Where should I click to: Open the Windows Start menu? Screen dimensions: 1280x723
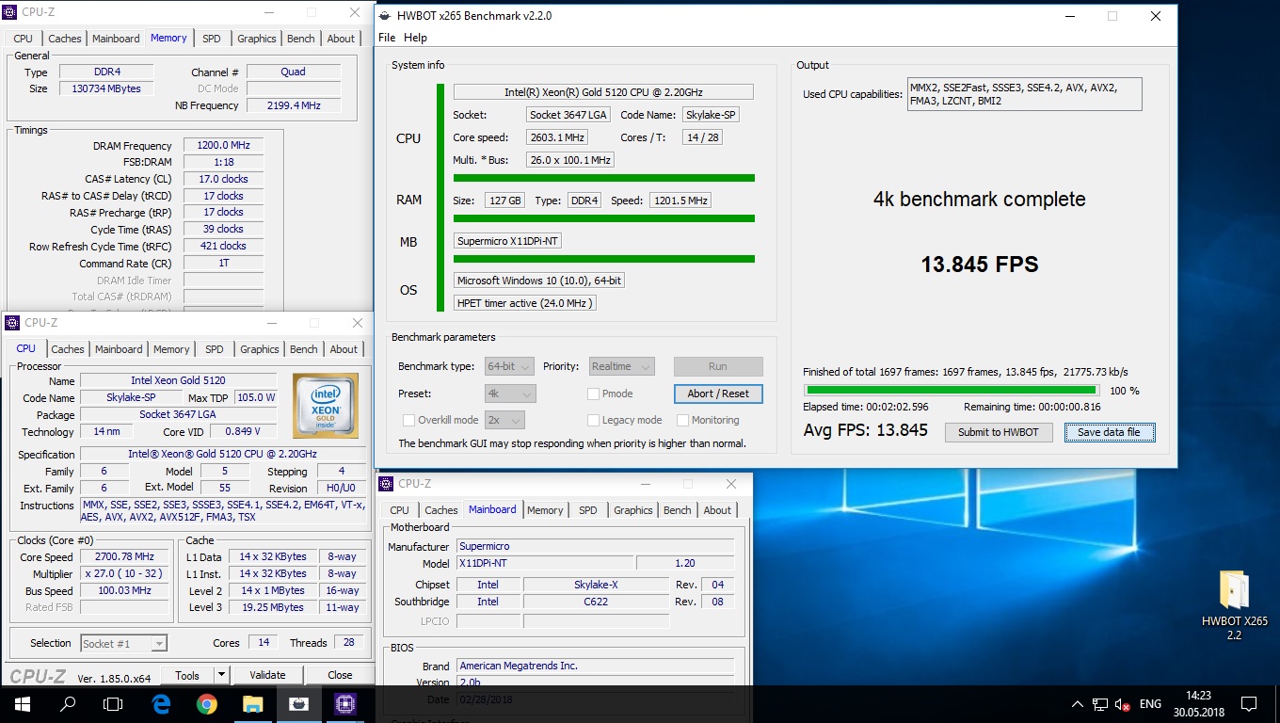click(x=21, y=704)
